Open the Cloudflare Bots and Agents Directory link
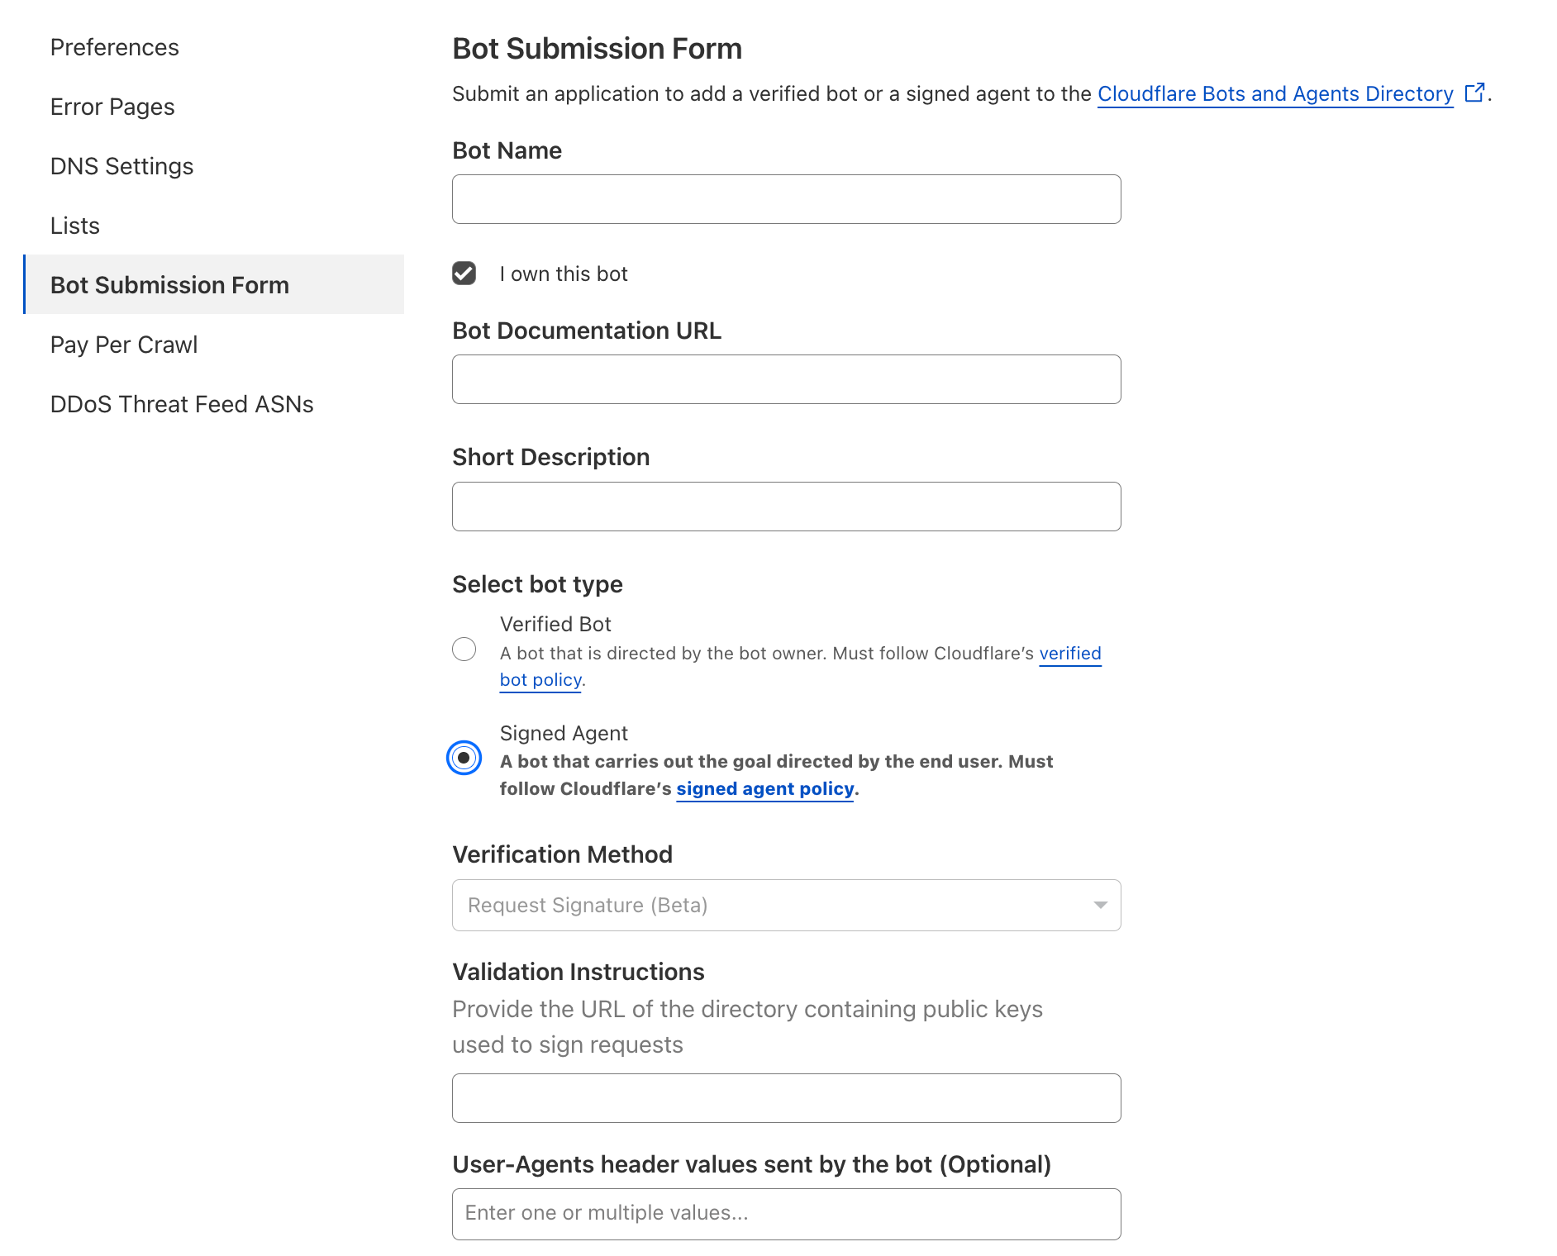This screenshot has height=1256, width=1557. [x=1275, y=93]
